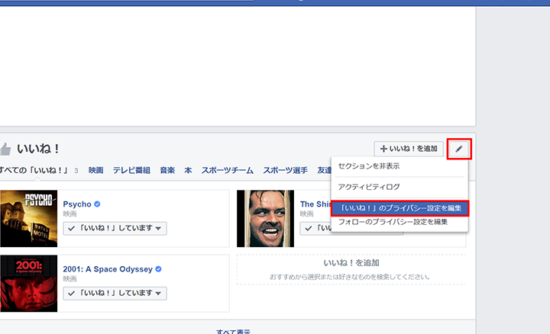Open 2001: A Space Odyssey liked-status dropdown
The width and height of the screenshot is (550, 334).
pos(115,293)
